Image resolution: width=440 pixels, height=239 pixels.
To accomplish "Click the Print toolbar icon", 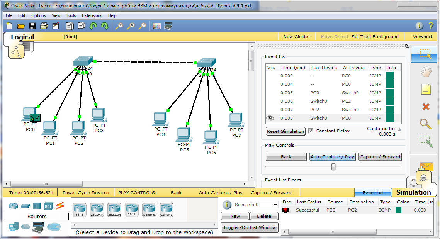I will click(44, 26).
